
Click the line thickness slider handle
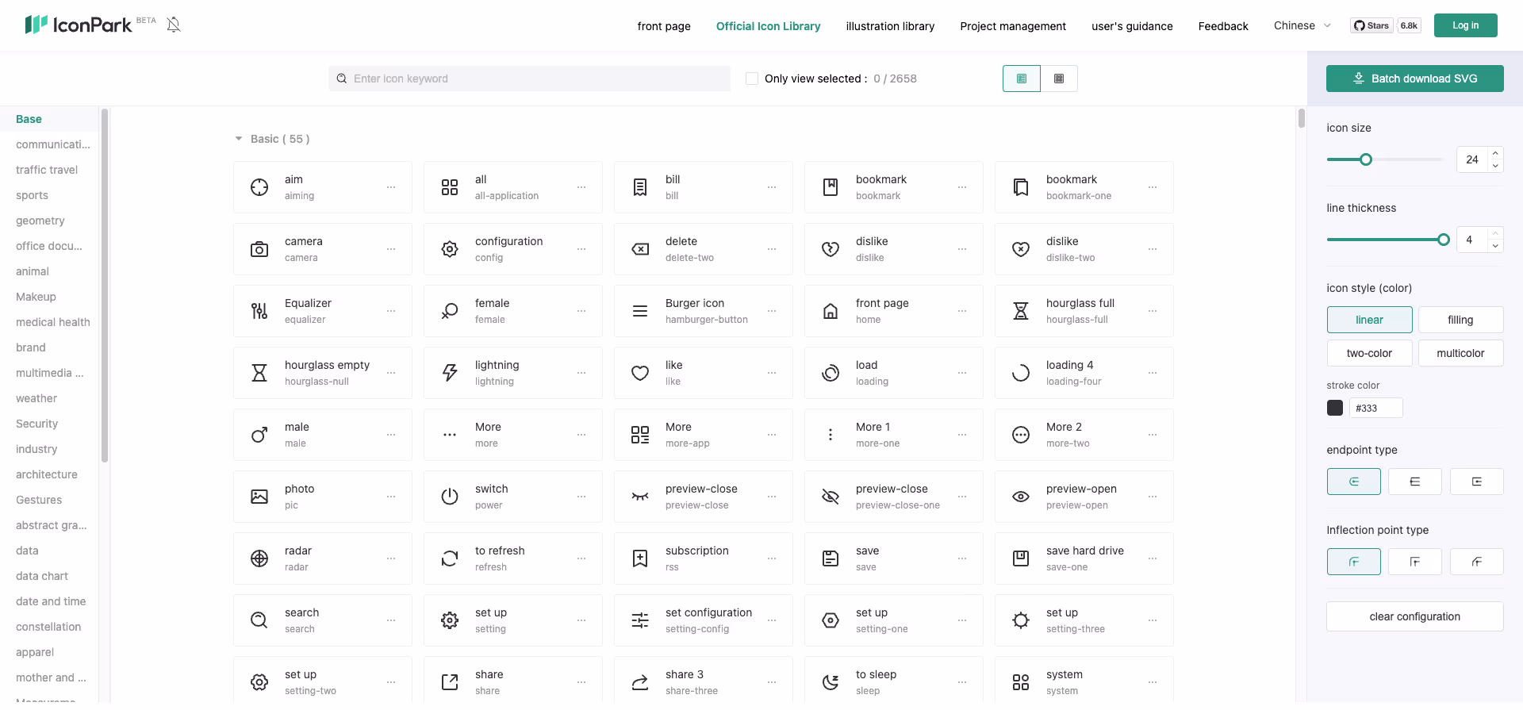click(x=1444, y=240)
